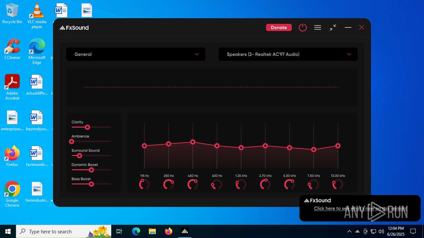Select the 115 Hz EQ band point
424x238 pixels.
point(144,146)
